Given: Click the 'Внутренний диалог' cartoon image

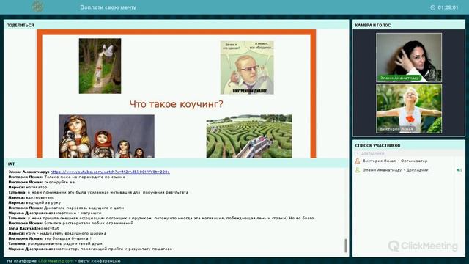Looking at the screenshot, I should 247,67.
